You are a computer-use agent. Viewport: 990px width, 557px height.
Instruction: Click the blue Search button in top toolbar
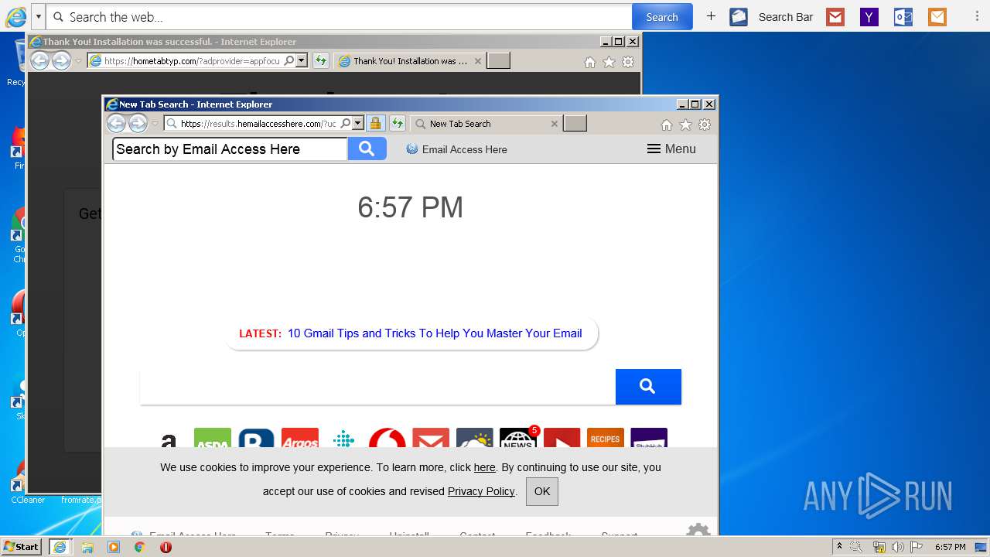[662, 17]
